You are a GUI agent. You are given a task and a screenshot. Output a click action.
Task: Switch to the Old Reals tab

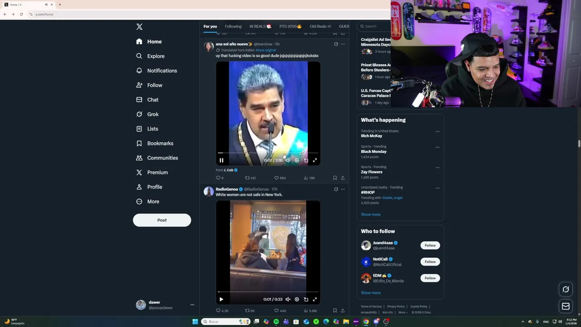pos(320,26)
